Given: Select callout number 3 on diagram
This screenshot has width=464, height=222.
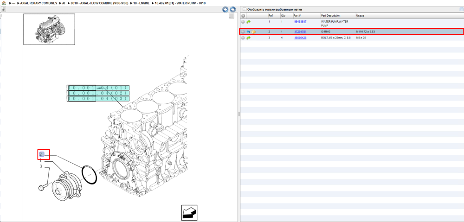Looking at the screenshot, I should (41, 167).
